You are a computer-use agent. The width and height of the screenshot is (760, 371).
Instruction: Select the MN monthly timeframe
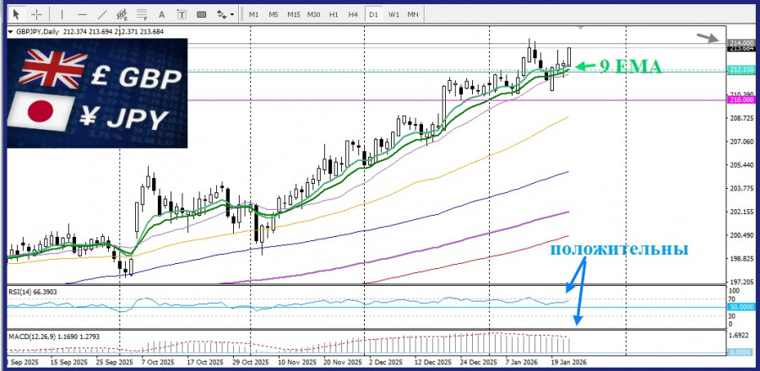[x=413, y=14]
